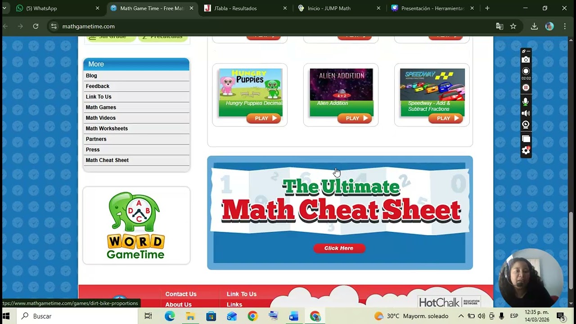
Task: Switch to the Presentación - Herramientas tab
Action: (433, 8)
